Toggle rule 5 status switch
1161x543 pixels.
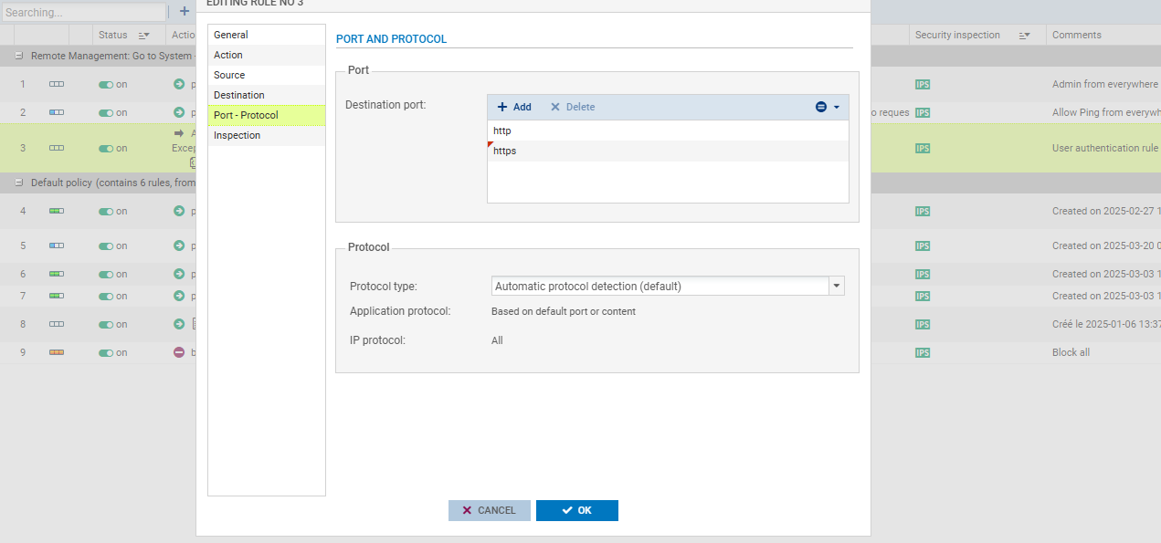[106, 246]
